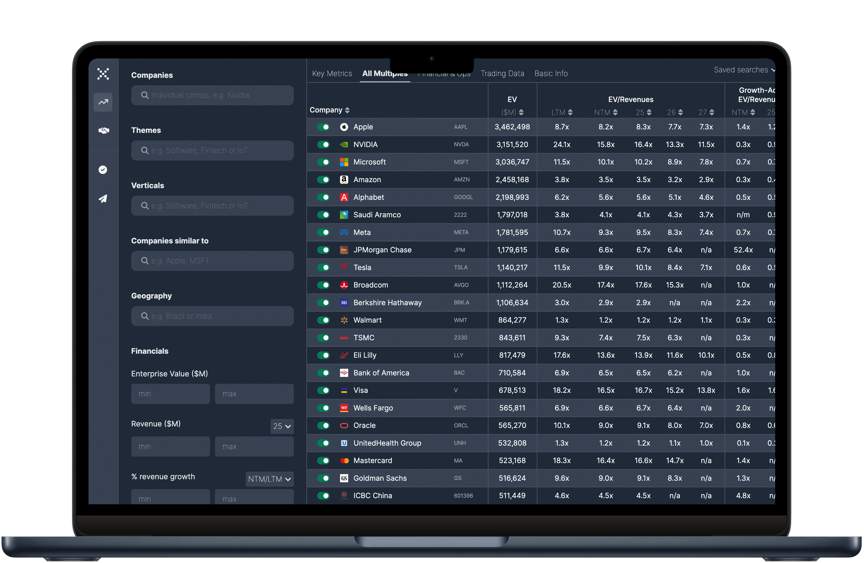Toggle the UnitedHealth Group row switch

point(323,443)
